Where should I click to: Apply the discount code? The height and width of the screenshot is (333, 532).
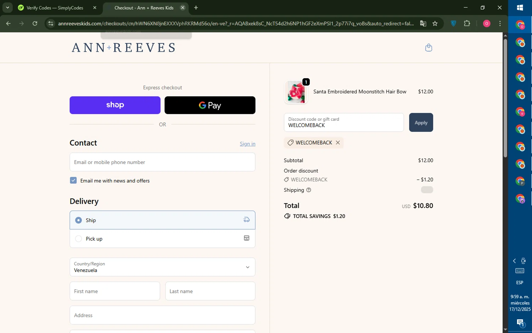(x=421, y=122)
